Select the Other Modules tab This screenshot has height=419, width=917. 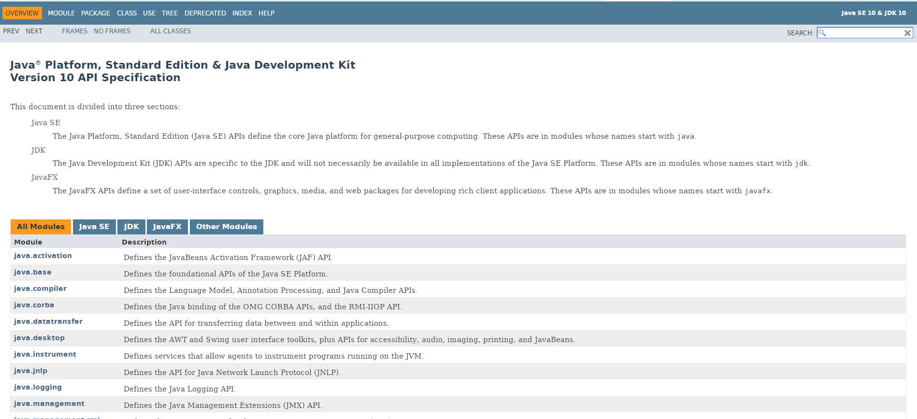[x=227, y=227]
